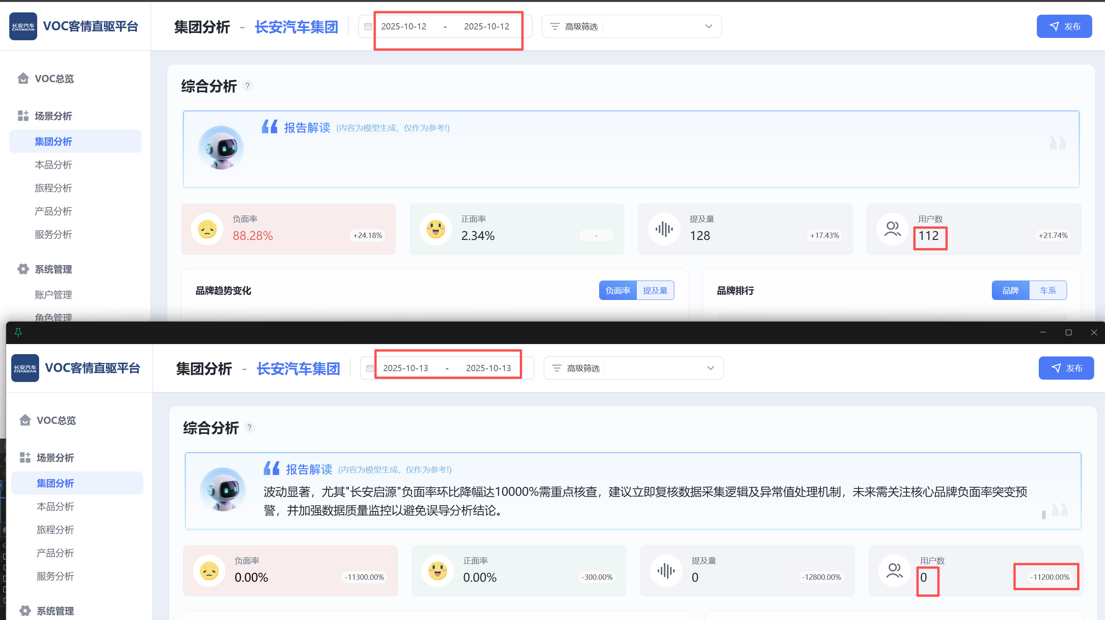
Task: Click the 系统管理 gear icon in upper sidebar
Action: pos(23,269)
